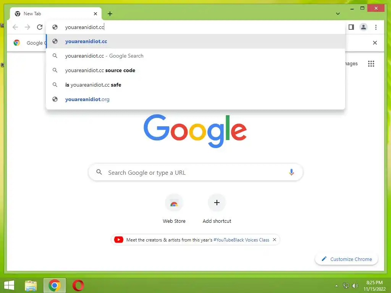
Task: Click the Images link
Action: [x=351, y=64]
